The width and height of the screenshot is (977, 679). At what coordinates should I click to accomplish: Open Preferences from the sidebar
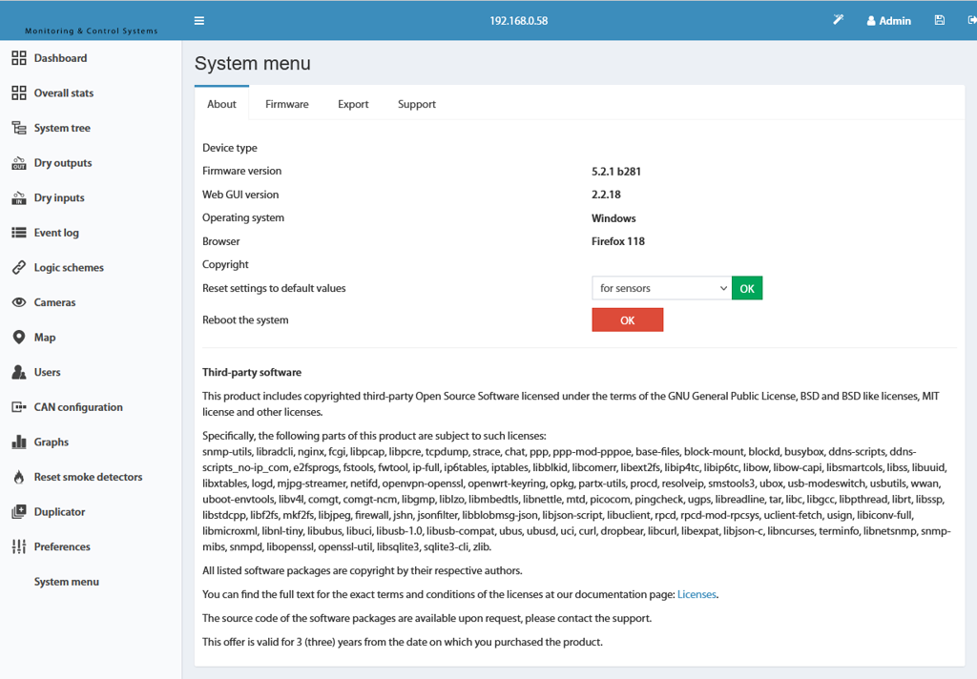(x=62, y=546)
